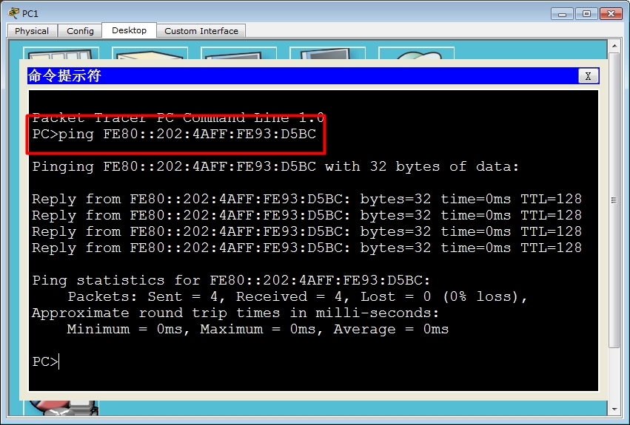Open the fourth partially hidden desktop app icon
Screen dimensions: 630x425
pos(327,55)
